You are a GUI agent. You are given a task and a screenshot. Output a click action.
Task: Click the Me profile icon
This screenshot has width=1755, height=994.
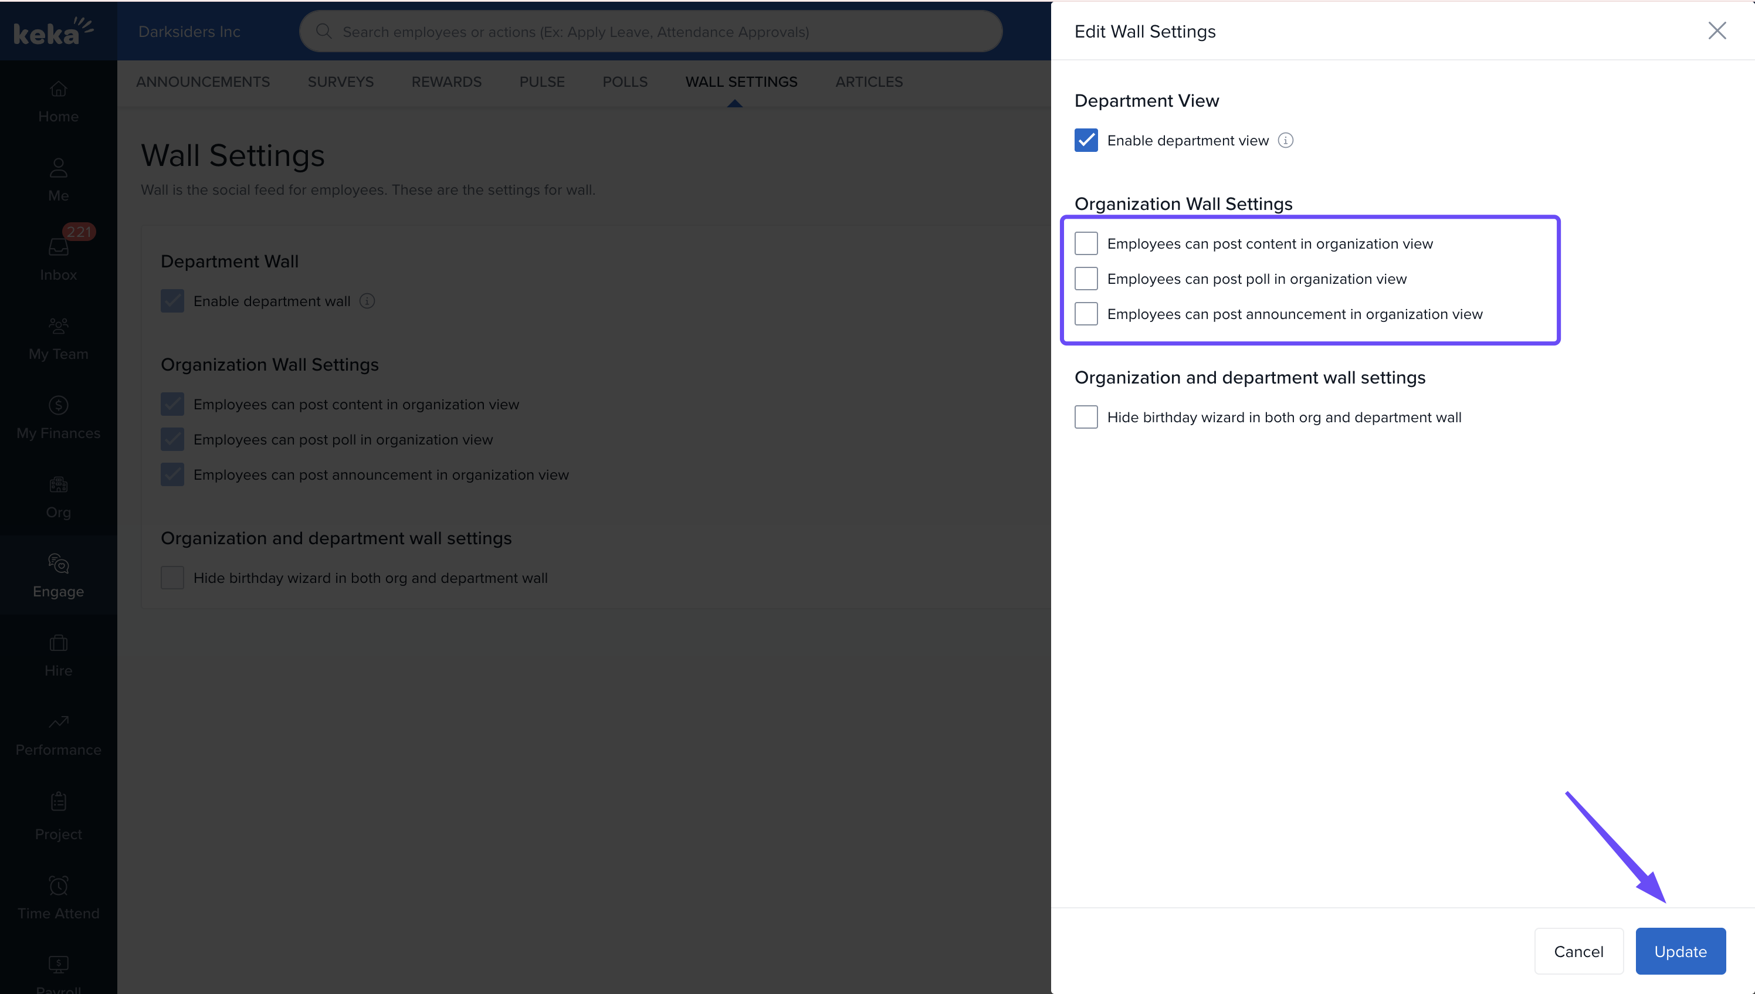pyautogui.click(x=58, y=168)
